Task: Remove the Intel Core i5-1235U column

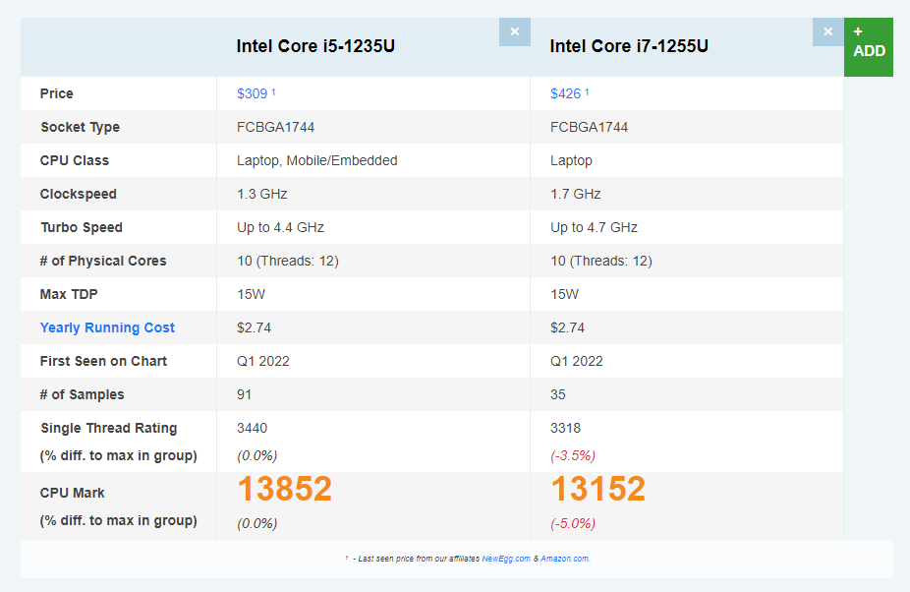Action: tap(514, 31)
